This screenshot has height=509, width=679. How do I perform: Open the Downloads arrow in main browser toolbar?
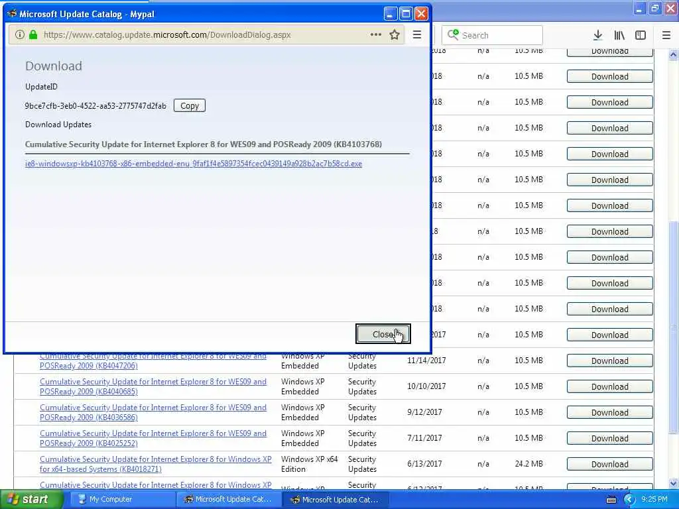[597, 35]
